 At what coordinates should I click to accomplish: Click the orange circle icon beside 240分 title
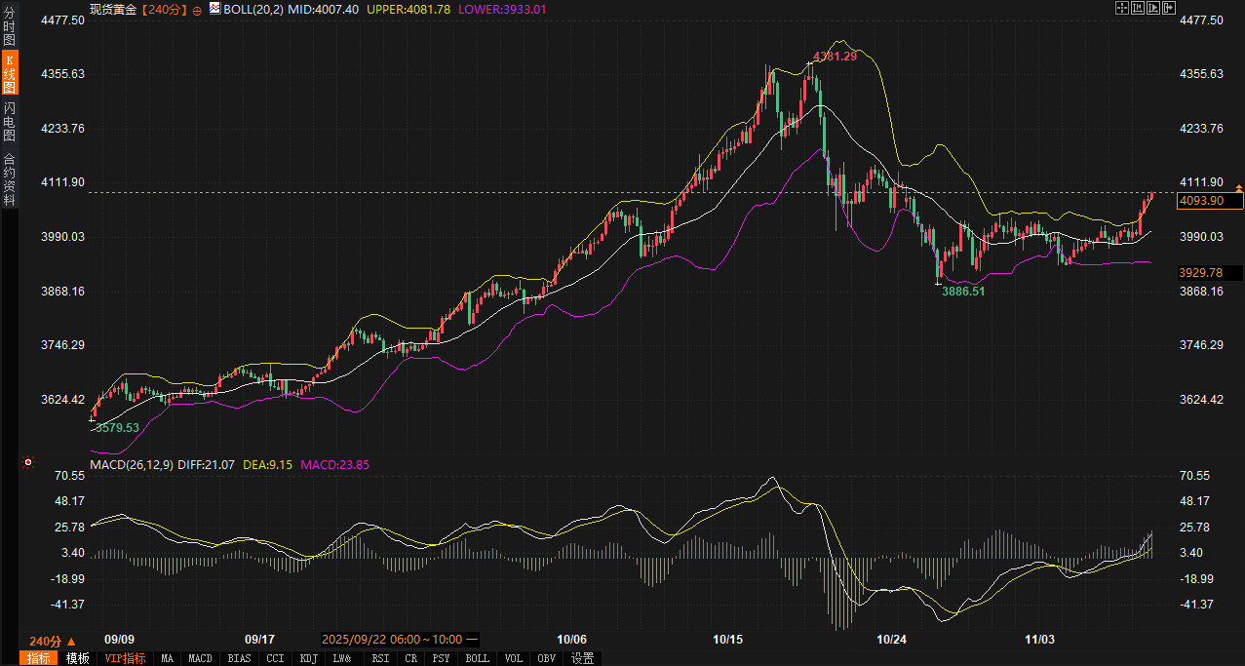(x=197, y=9)
